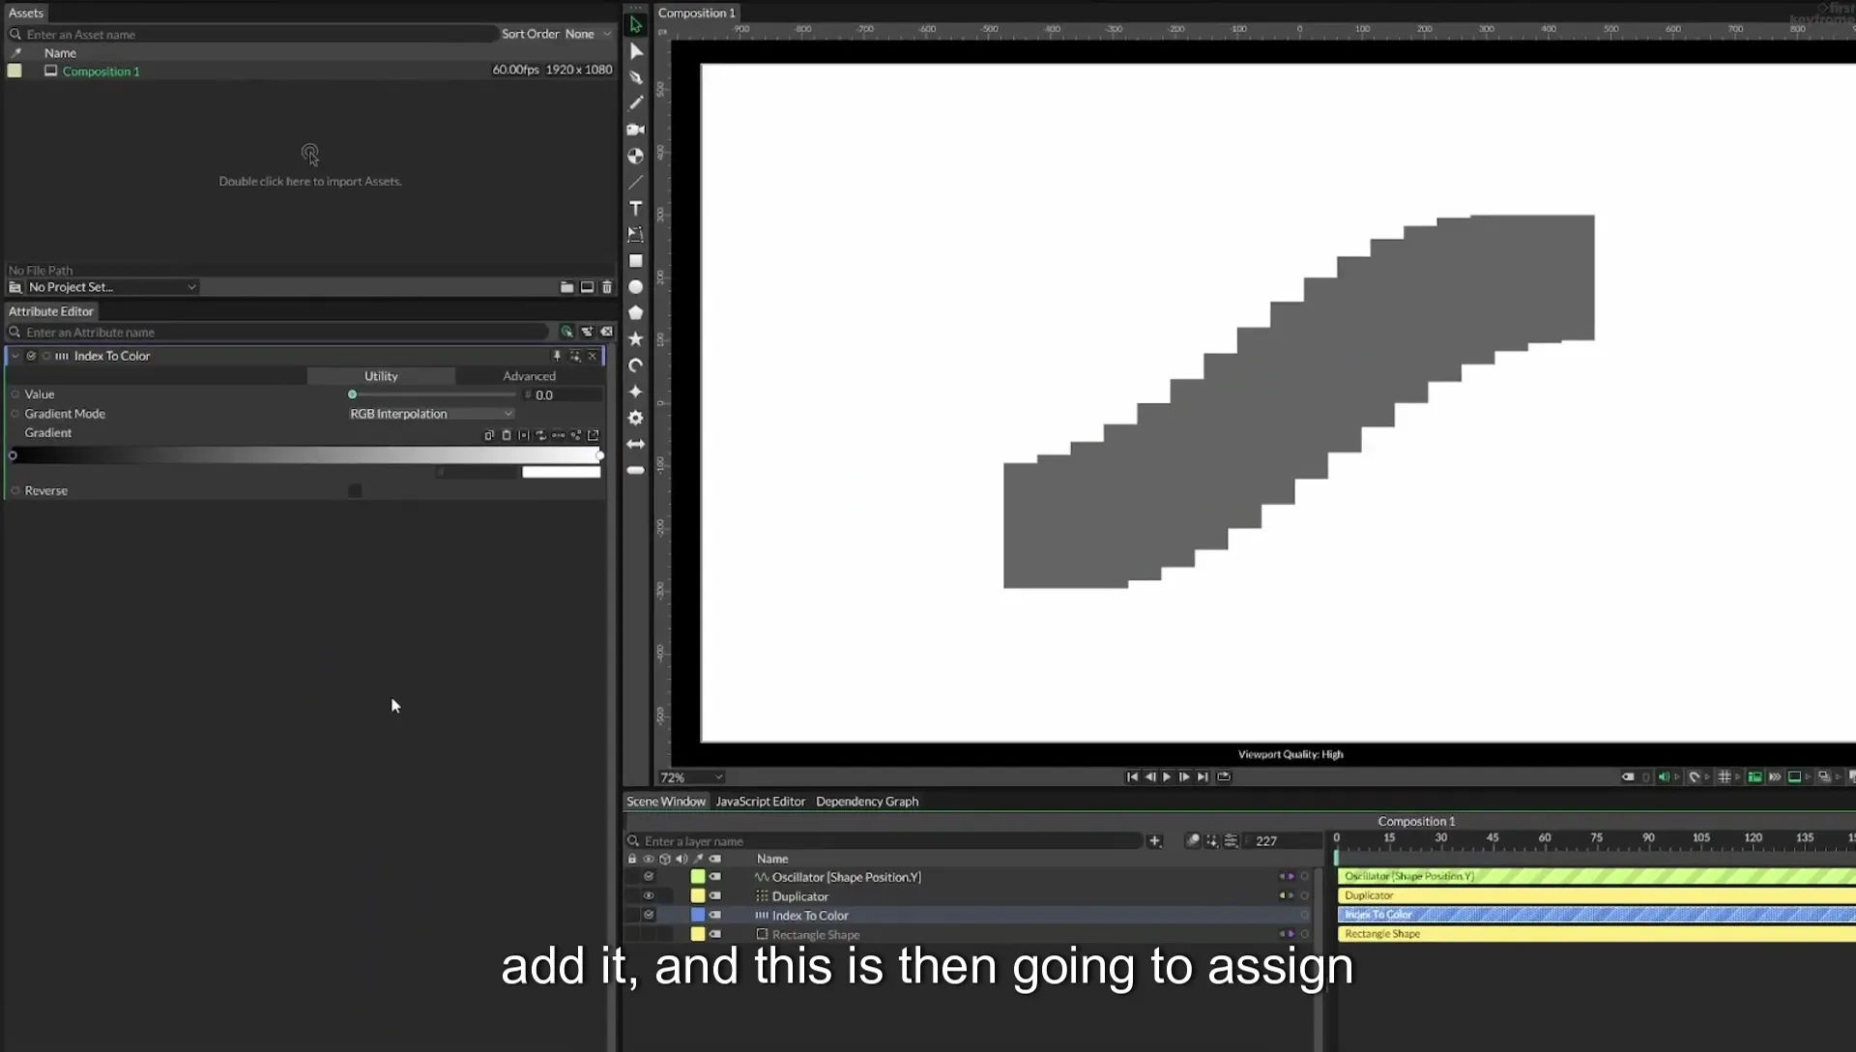Image resolution: width=1856 pixels, height=1052 pixels.
Task: Click the white gradient stop color swatch
Action: pyautogui.click(x=562, y=472)
